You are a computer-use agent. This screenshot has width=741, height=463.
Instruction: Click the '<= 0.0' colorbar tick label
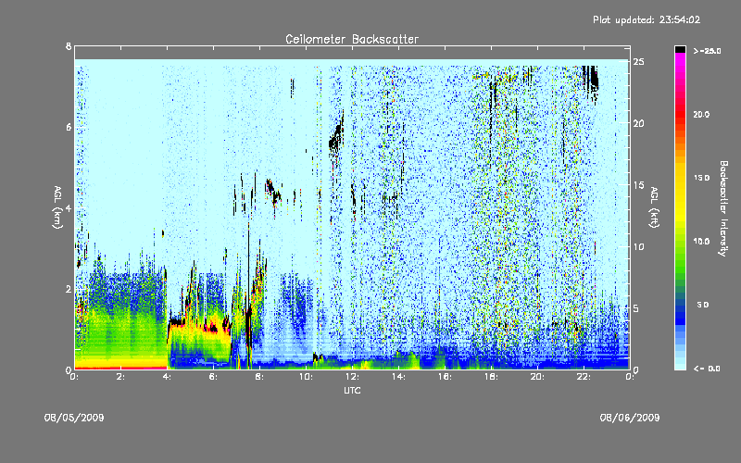coord(707,369)
